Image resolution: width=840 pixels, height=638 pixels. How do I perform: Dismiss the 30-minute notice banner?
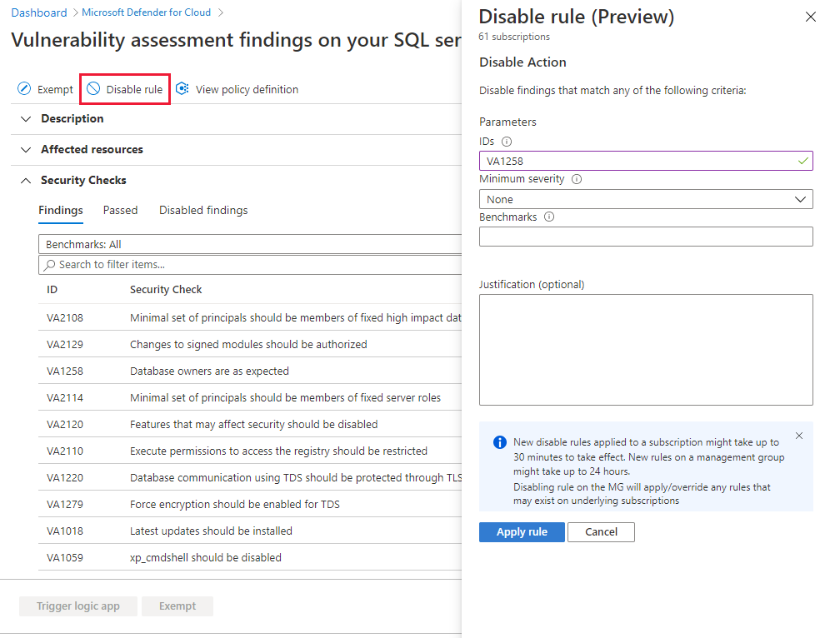pyautogui.click(x=799, y=435)
